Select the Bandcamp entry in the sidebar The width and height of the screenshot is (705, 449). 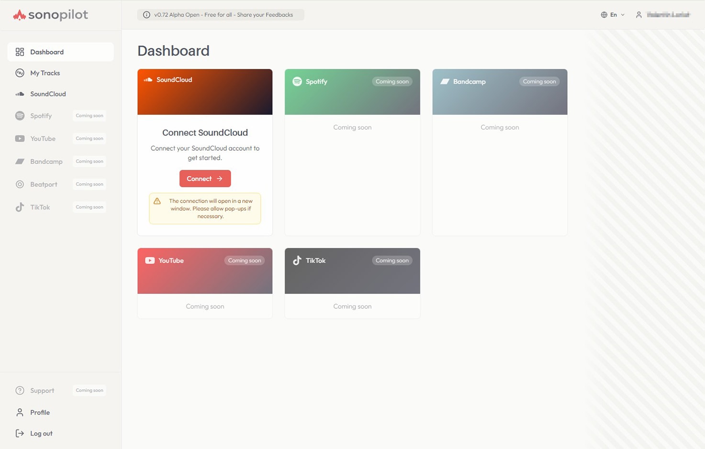point(46,161)
